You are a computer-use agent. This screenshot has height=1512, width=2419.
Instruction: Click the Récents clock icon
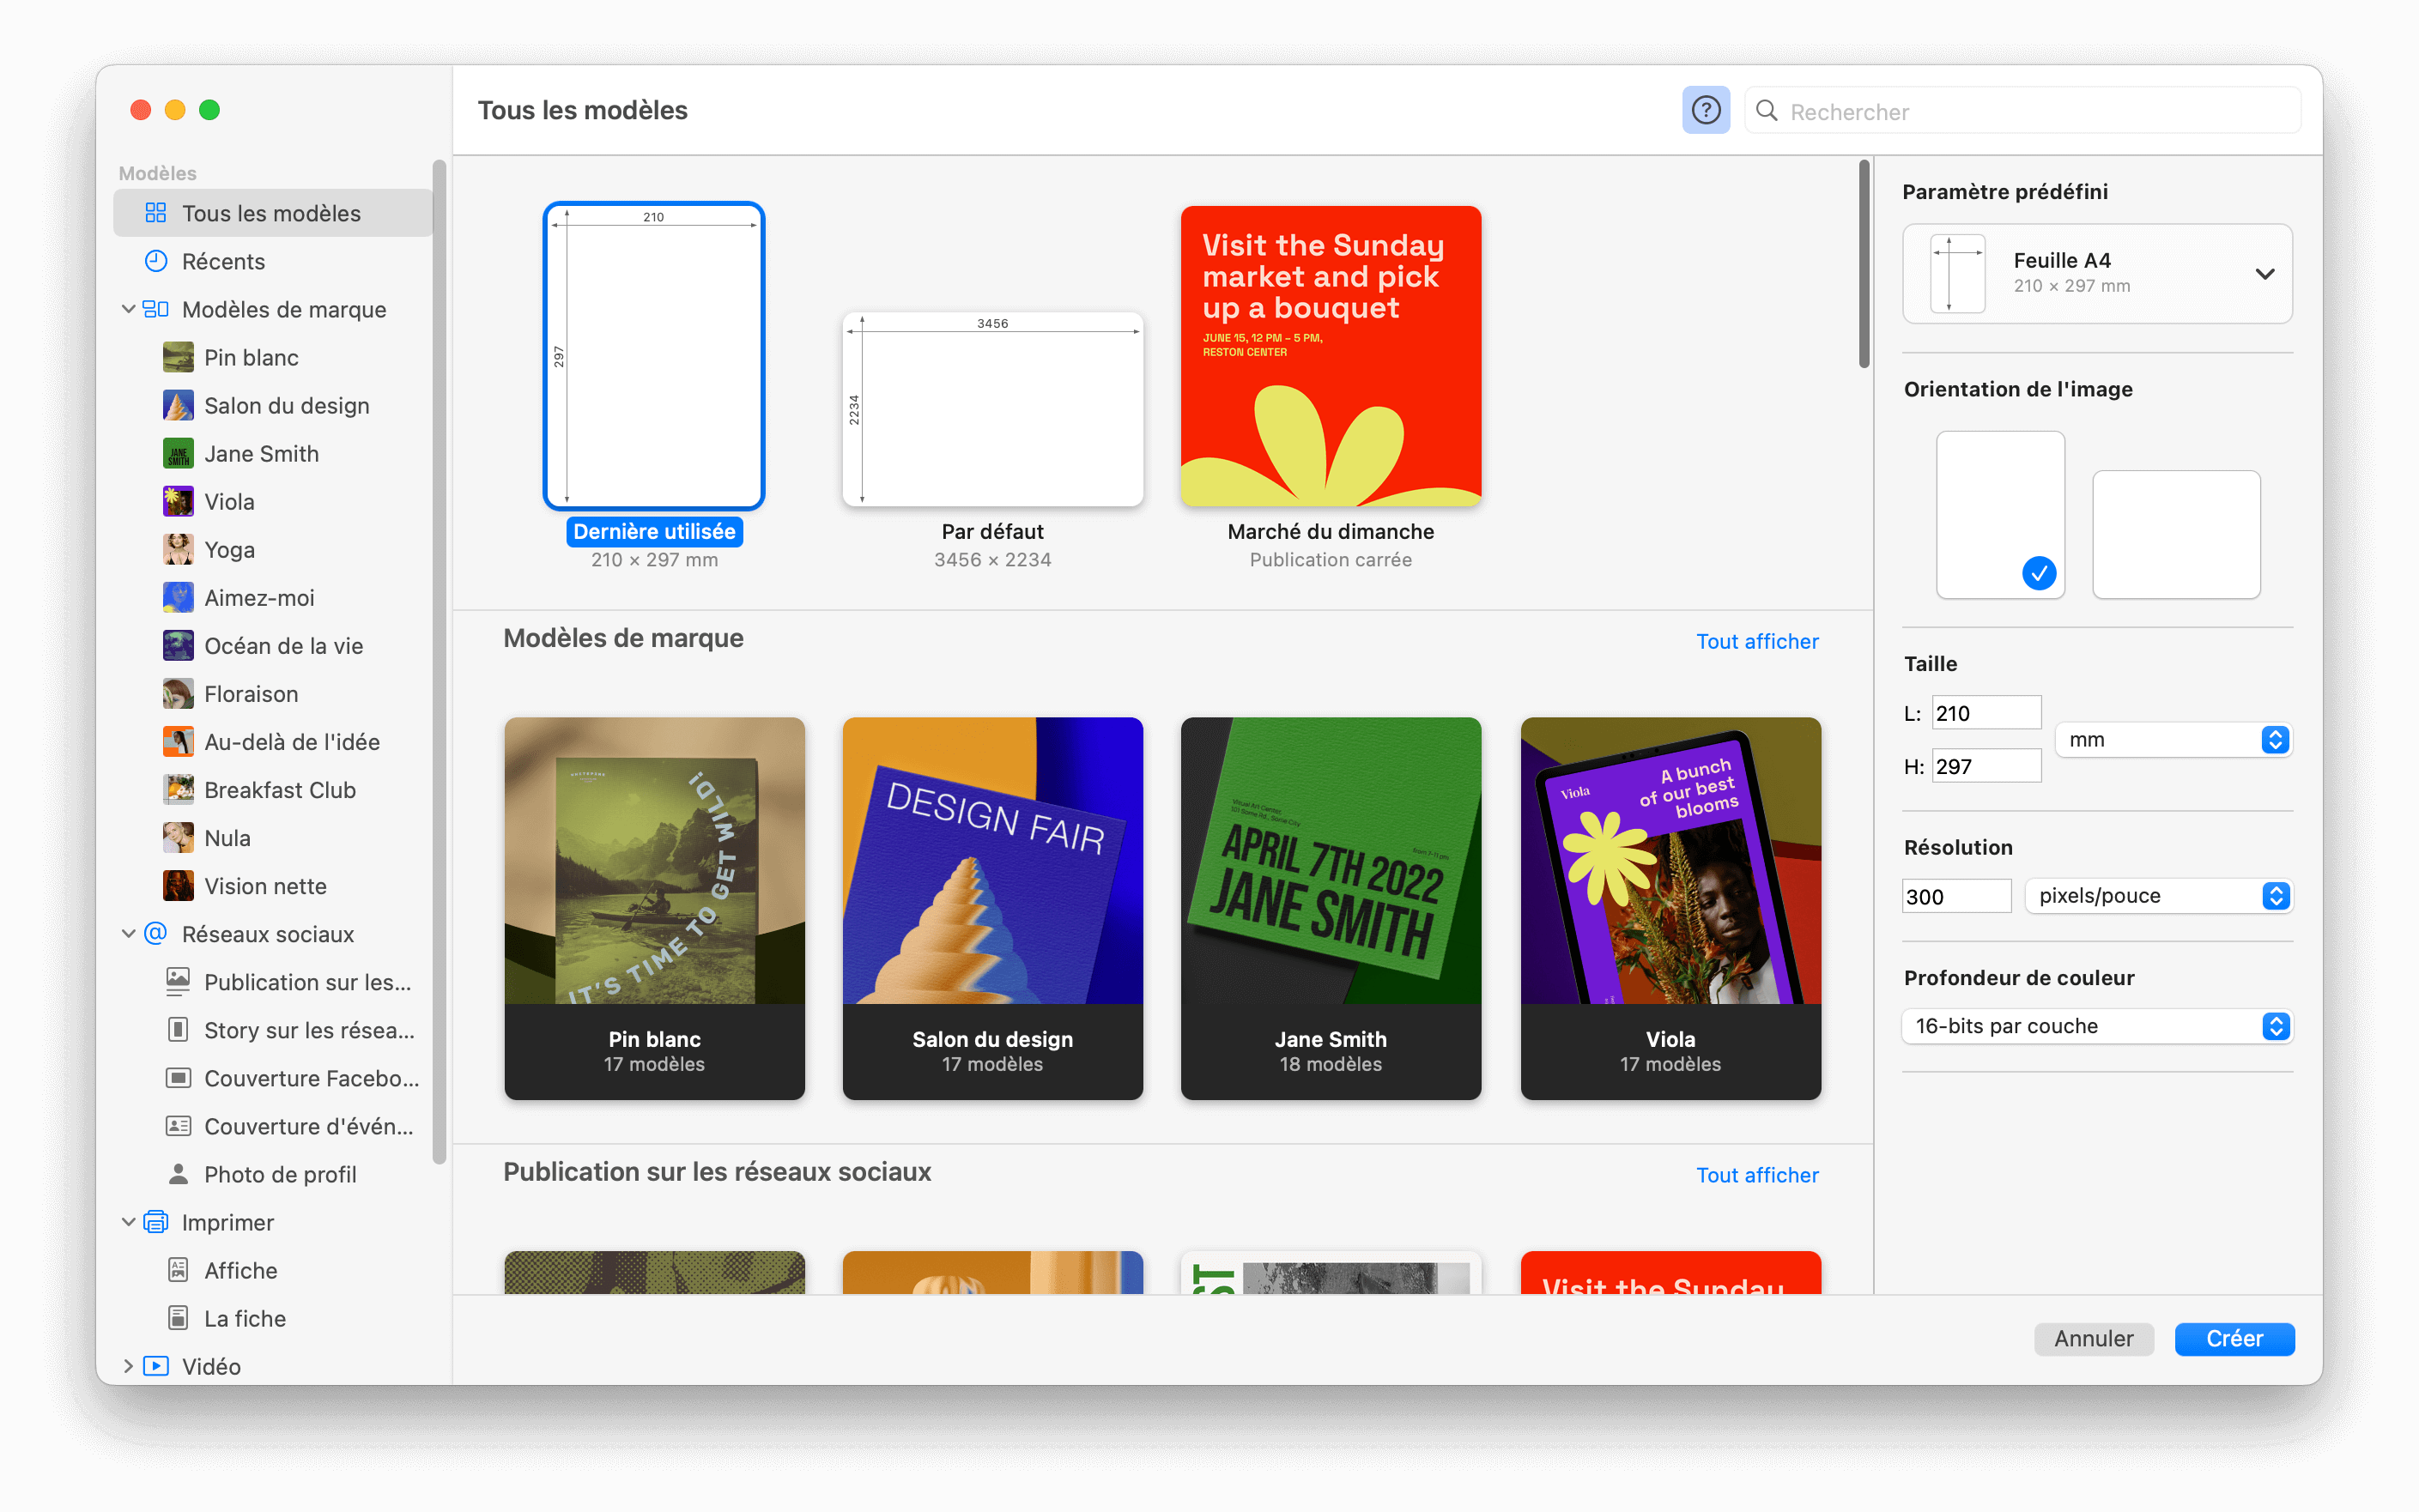(x=155, y=261)
